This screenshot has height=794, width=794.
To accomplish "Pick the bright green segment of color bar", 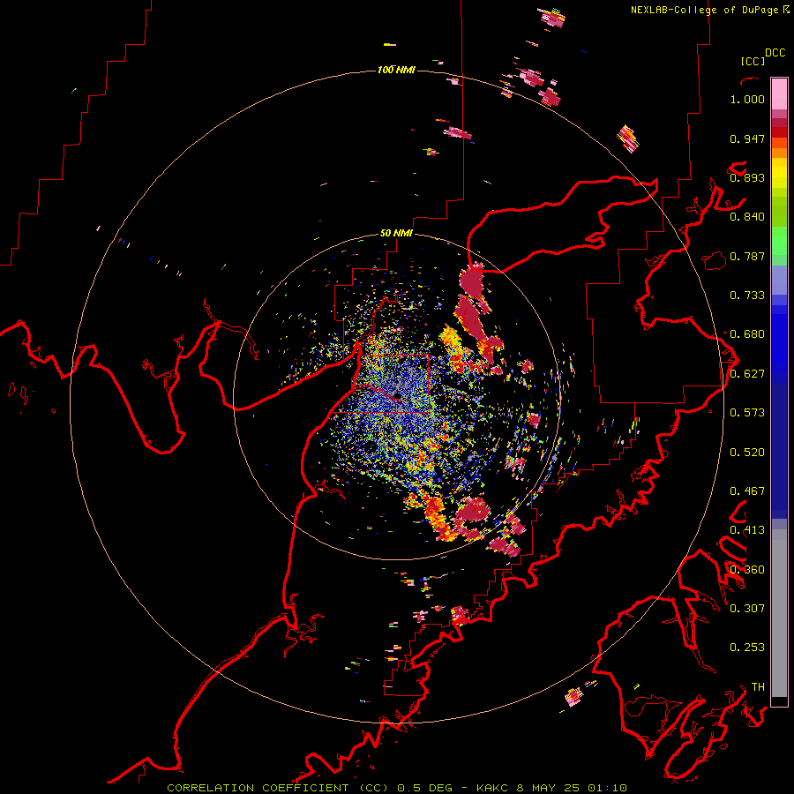I will [779, 241].
